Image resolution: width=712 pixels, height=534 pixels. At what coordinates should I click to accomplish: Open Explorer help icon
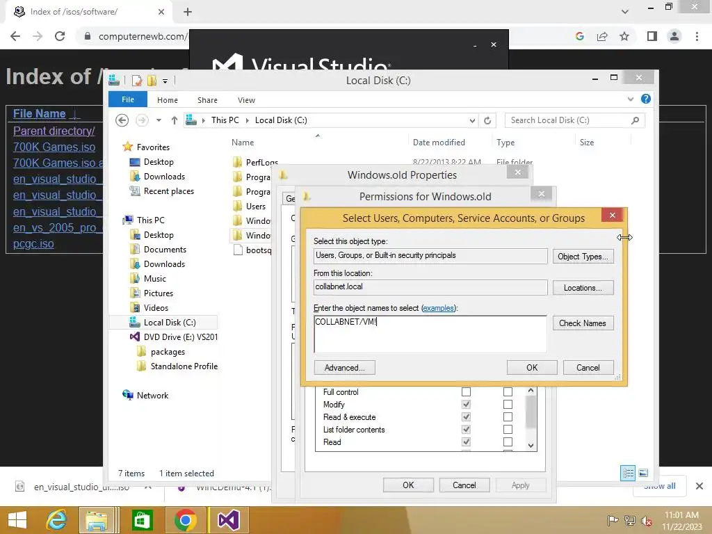[x=646, y=99]
